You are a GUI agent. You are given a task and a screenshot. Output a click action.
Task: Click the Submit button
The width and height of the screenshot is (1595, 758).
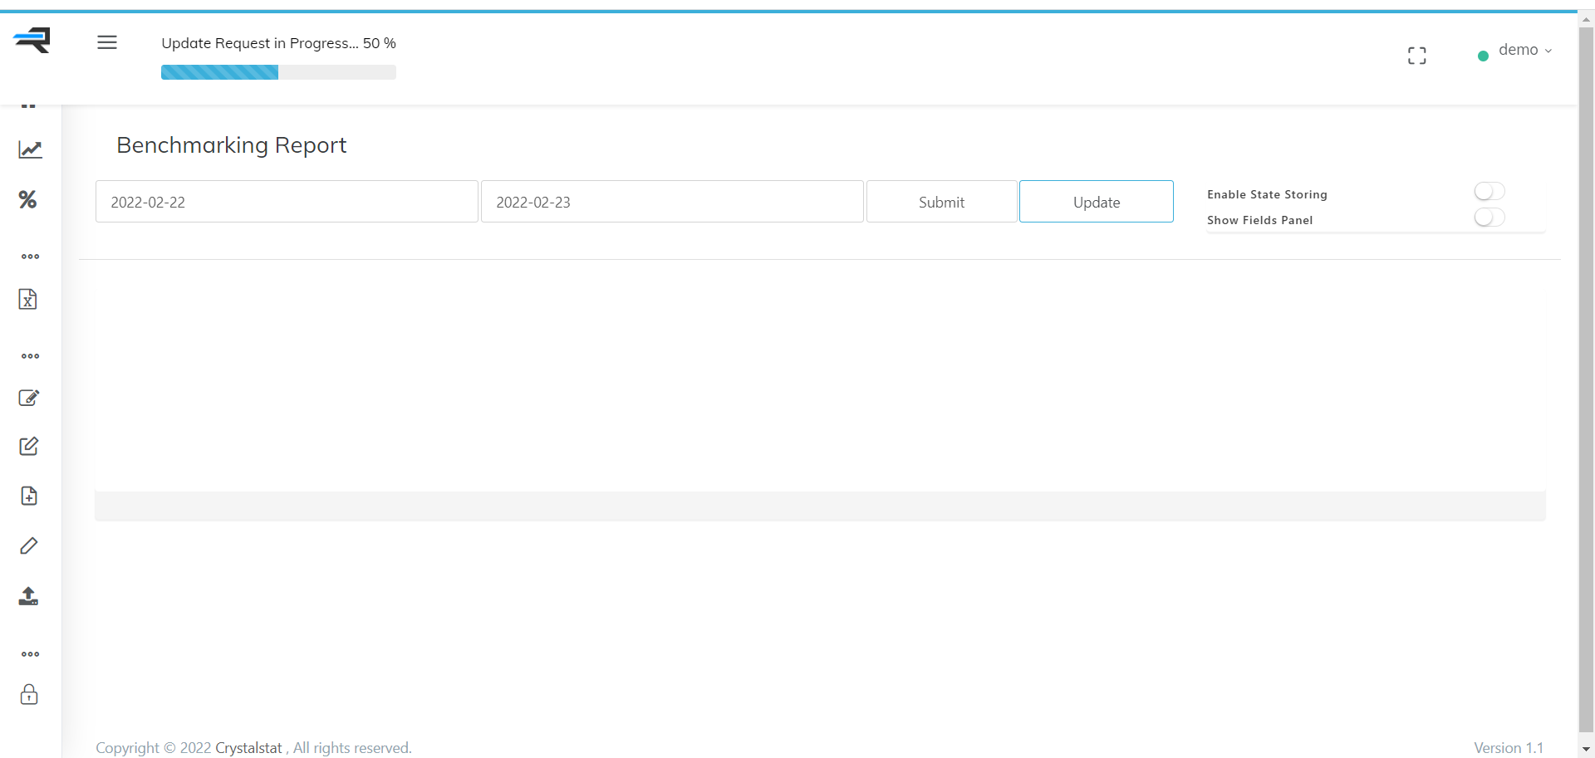pos(942,202)
